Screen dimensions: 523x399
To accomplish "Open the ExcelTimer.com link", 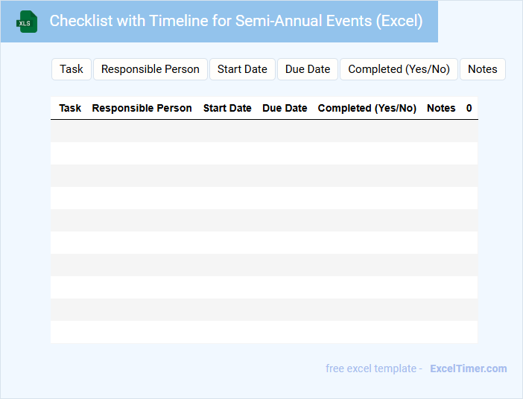I will coord(468,368).
